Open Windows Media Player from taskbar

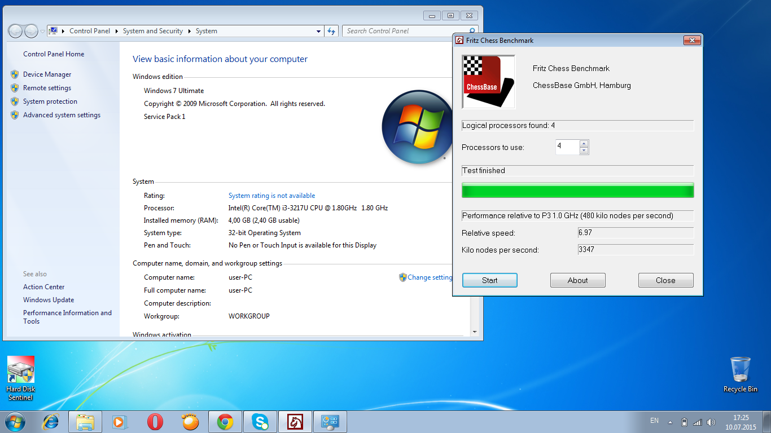[x=119, y=422]
